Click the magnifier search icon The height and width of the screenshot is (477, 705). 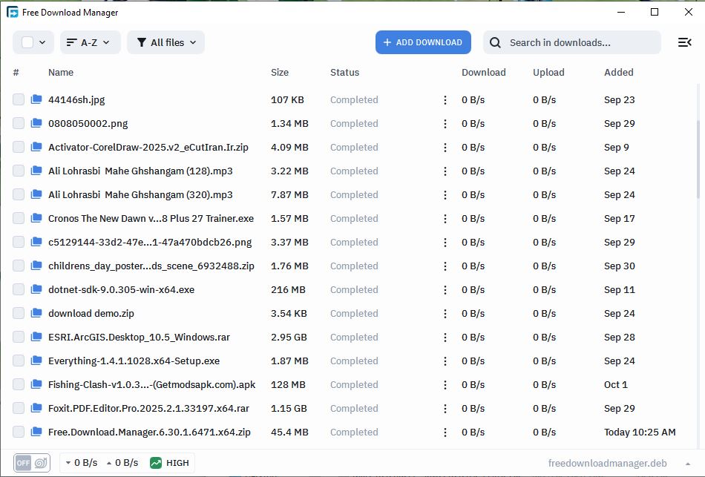click(x=496, y=43)
